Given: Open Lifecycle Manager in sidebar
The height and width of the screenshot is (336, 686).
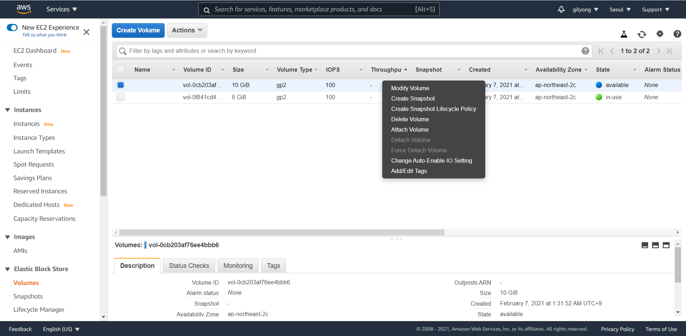Looking at the screenshot, I should click(39, 310).
